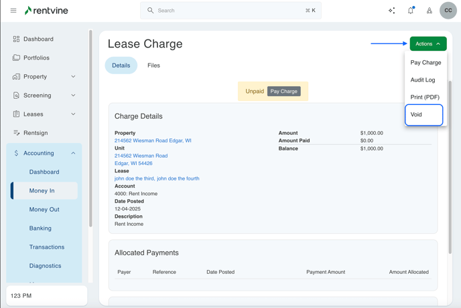
Task: Open the notifications bell
Action: coord(411,11)
